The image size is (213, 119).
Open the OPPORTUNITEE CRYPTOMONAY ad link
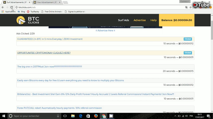tap(44, 53)
